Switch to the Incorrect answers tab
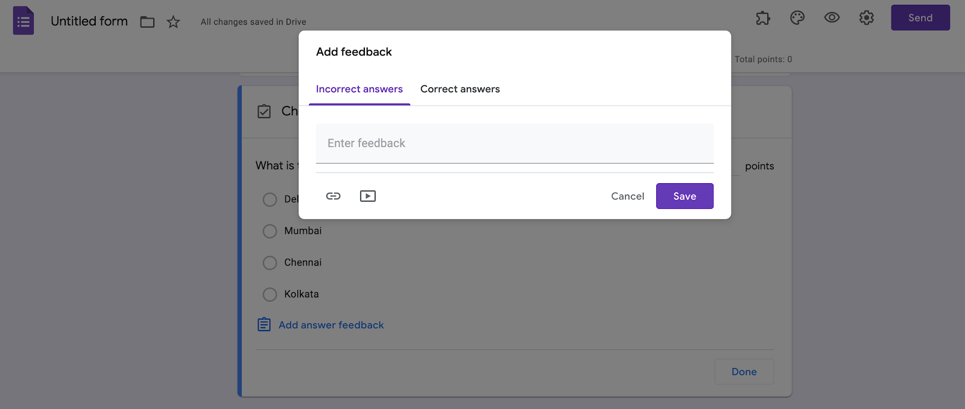Screen dimensions: 965x409 359,89
